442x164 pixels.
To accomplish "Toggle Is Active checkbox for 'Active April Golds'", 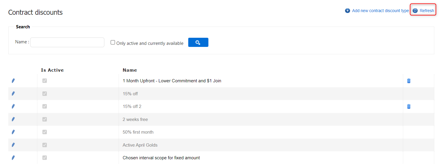I will coord(44,145).
